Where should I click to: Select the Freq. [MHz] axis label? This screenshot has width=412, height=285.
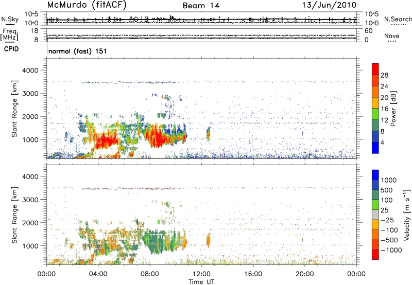point(9,34)
